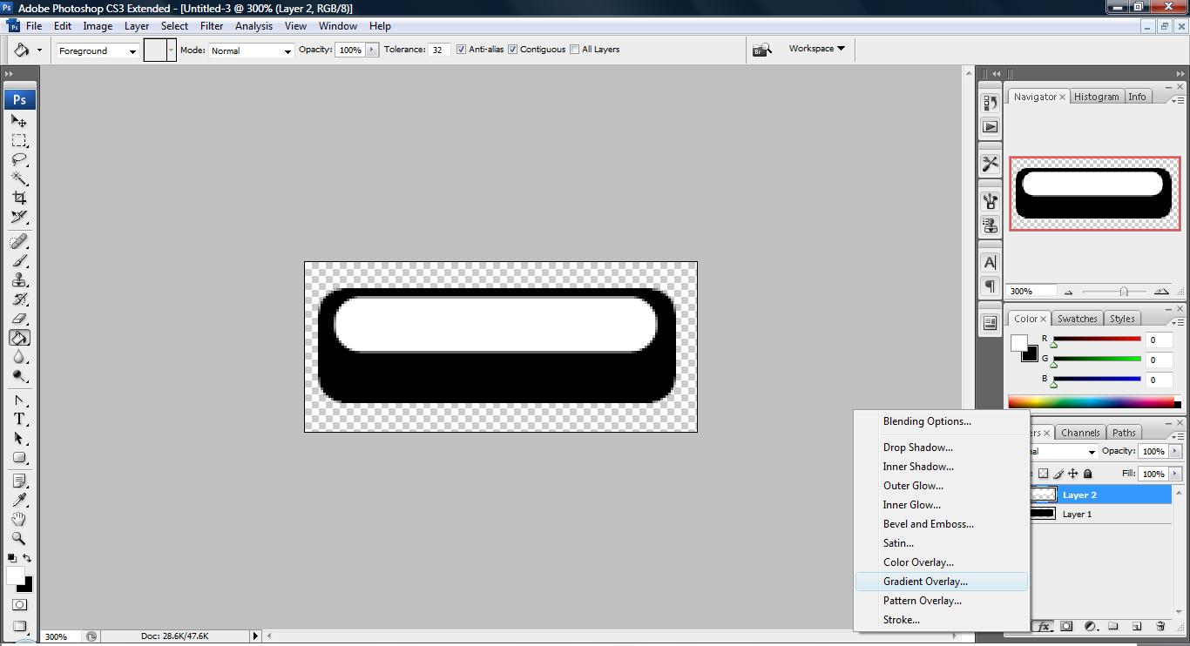Click the Navigator zoom slider
This screenshot has height=646, width=1190.
1124,292
